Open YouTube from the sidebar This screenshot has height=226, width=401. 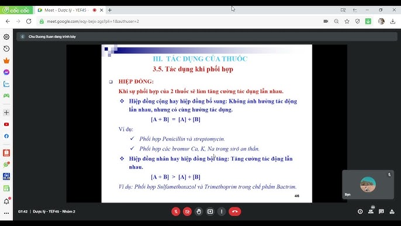[6, 124]
